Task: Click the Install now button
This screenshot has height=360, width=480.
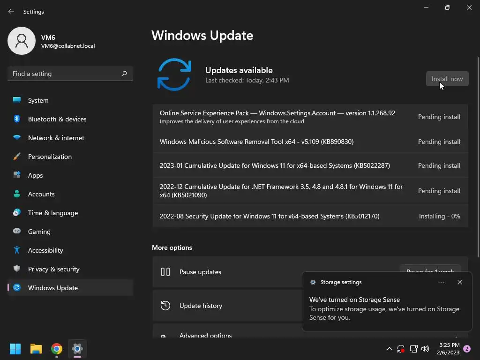Action: pyautogui.click(x=447, y=79)
